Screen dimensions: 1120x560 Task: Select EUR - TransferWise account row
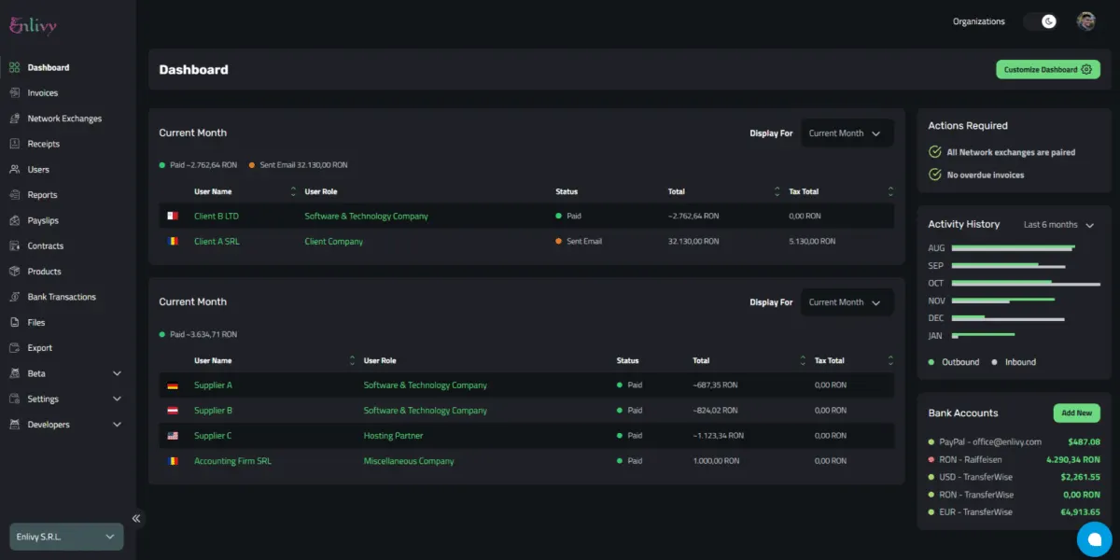[x=1014, y=512]
